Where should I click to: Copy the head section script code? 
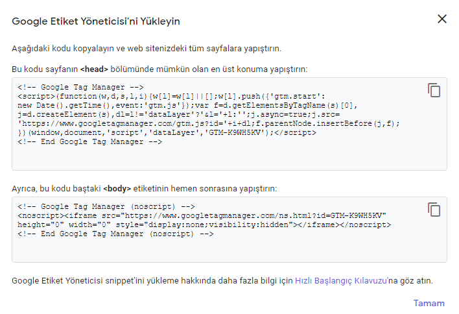pos(434,90)
